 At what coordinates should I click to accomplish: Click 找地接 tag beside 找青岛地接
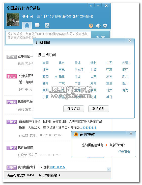pyautogui.click(x=12, y=148)
